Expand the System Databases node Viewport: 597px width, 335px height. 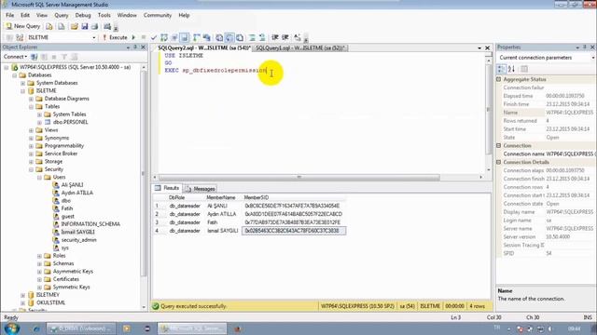point(22,83)
